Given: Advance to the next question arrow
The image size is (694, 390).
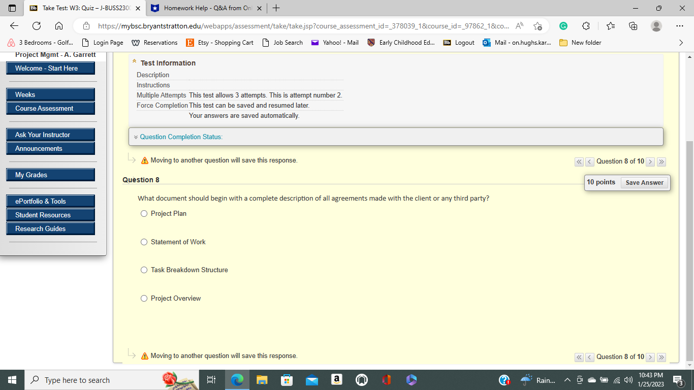Looking at the screenshot, I should tap(650, 161).
